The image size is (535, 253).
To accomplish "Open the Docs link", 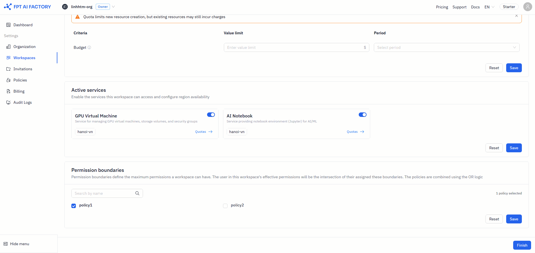I will pyautogui.click(x=475, y=7).
